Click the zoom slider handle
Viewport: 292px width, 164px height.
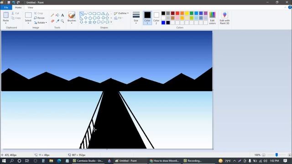(x=276, y=155)
